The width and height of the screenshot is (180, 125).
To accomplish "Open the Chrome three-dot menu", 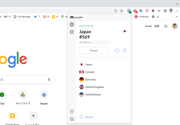I will pos(177,11).
